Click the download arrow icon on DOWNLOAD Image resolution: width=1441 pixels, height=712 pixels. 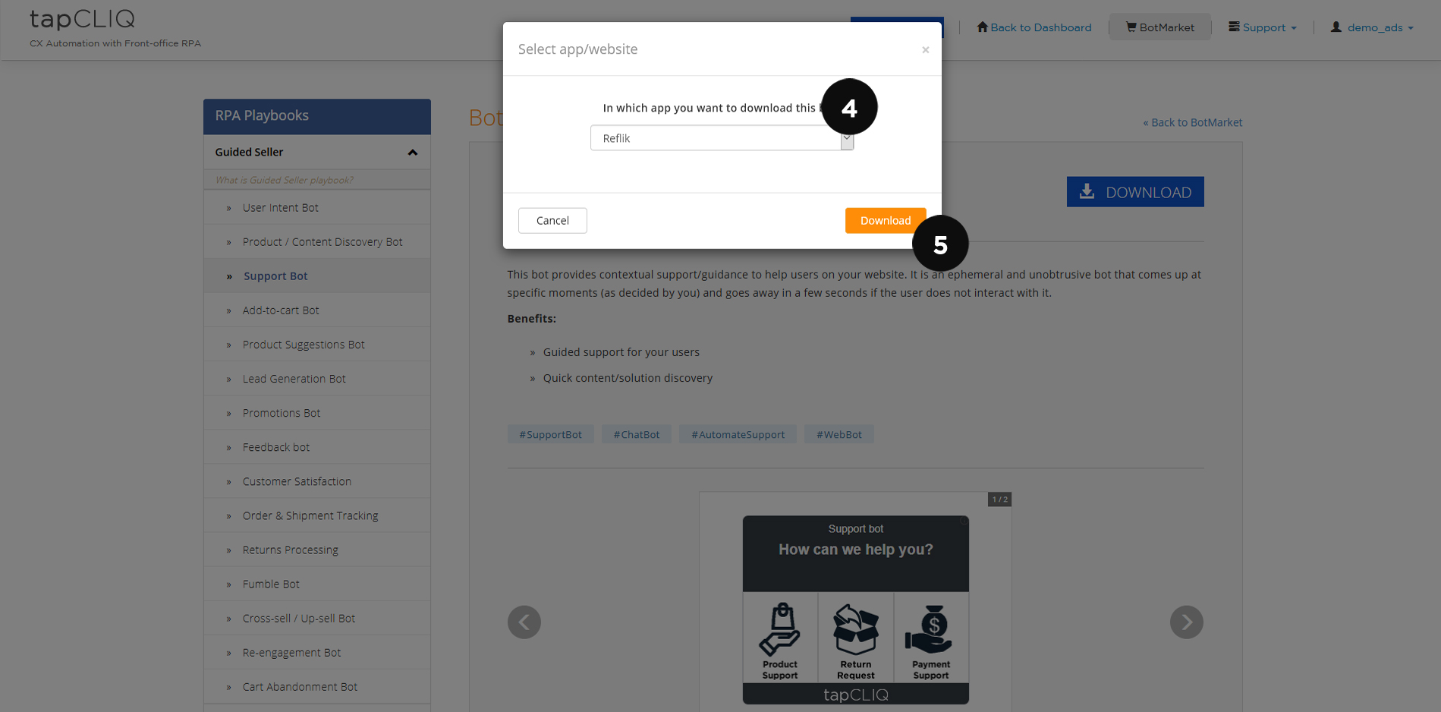(x=1087, y=191)
